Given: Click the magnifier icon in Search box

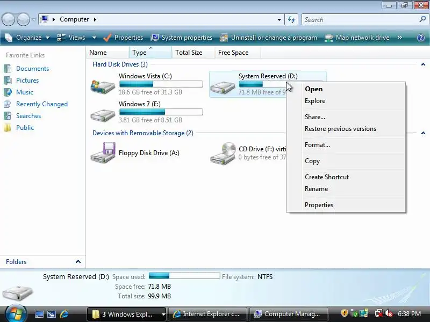Looking at the screenshot, I should click(422, 19).
